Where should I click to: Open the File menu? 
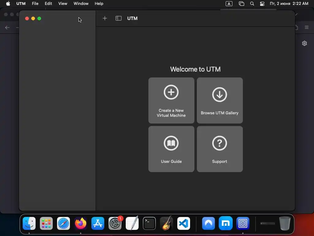[x=35, y=4]
